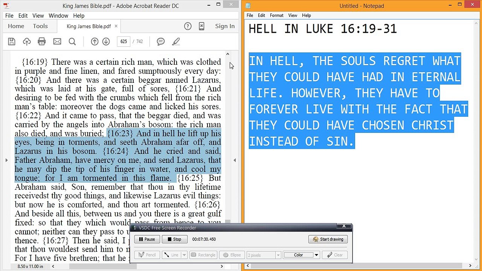Select the Line tool in VSDC recorder

tap(171, 255)
